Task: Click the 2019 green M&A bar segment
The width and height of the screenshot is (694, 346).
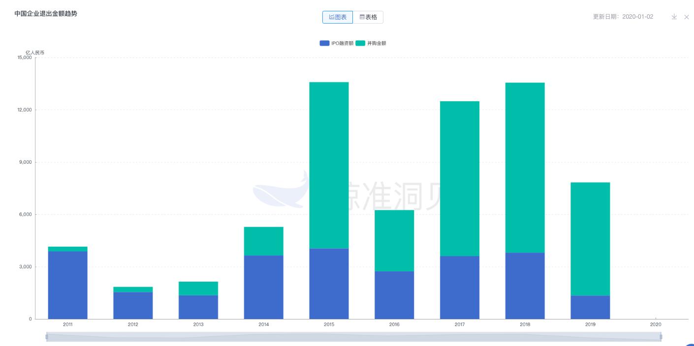Action: pos(590,239)
